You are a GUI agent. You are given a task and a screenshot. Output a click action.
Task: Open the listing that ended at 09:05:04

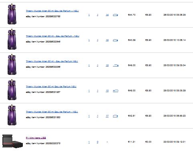[x=52, y=61]
